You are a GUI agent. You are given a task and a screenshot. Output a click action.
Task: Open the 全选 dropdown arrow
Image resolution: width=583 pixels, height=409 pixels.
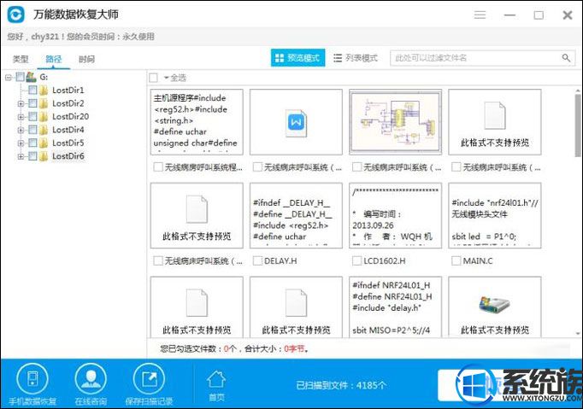166,78
